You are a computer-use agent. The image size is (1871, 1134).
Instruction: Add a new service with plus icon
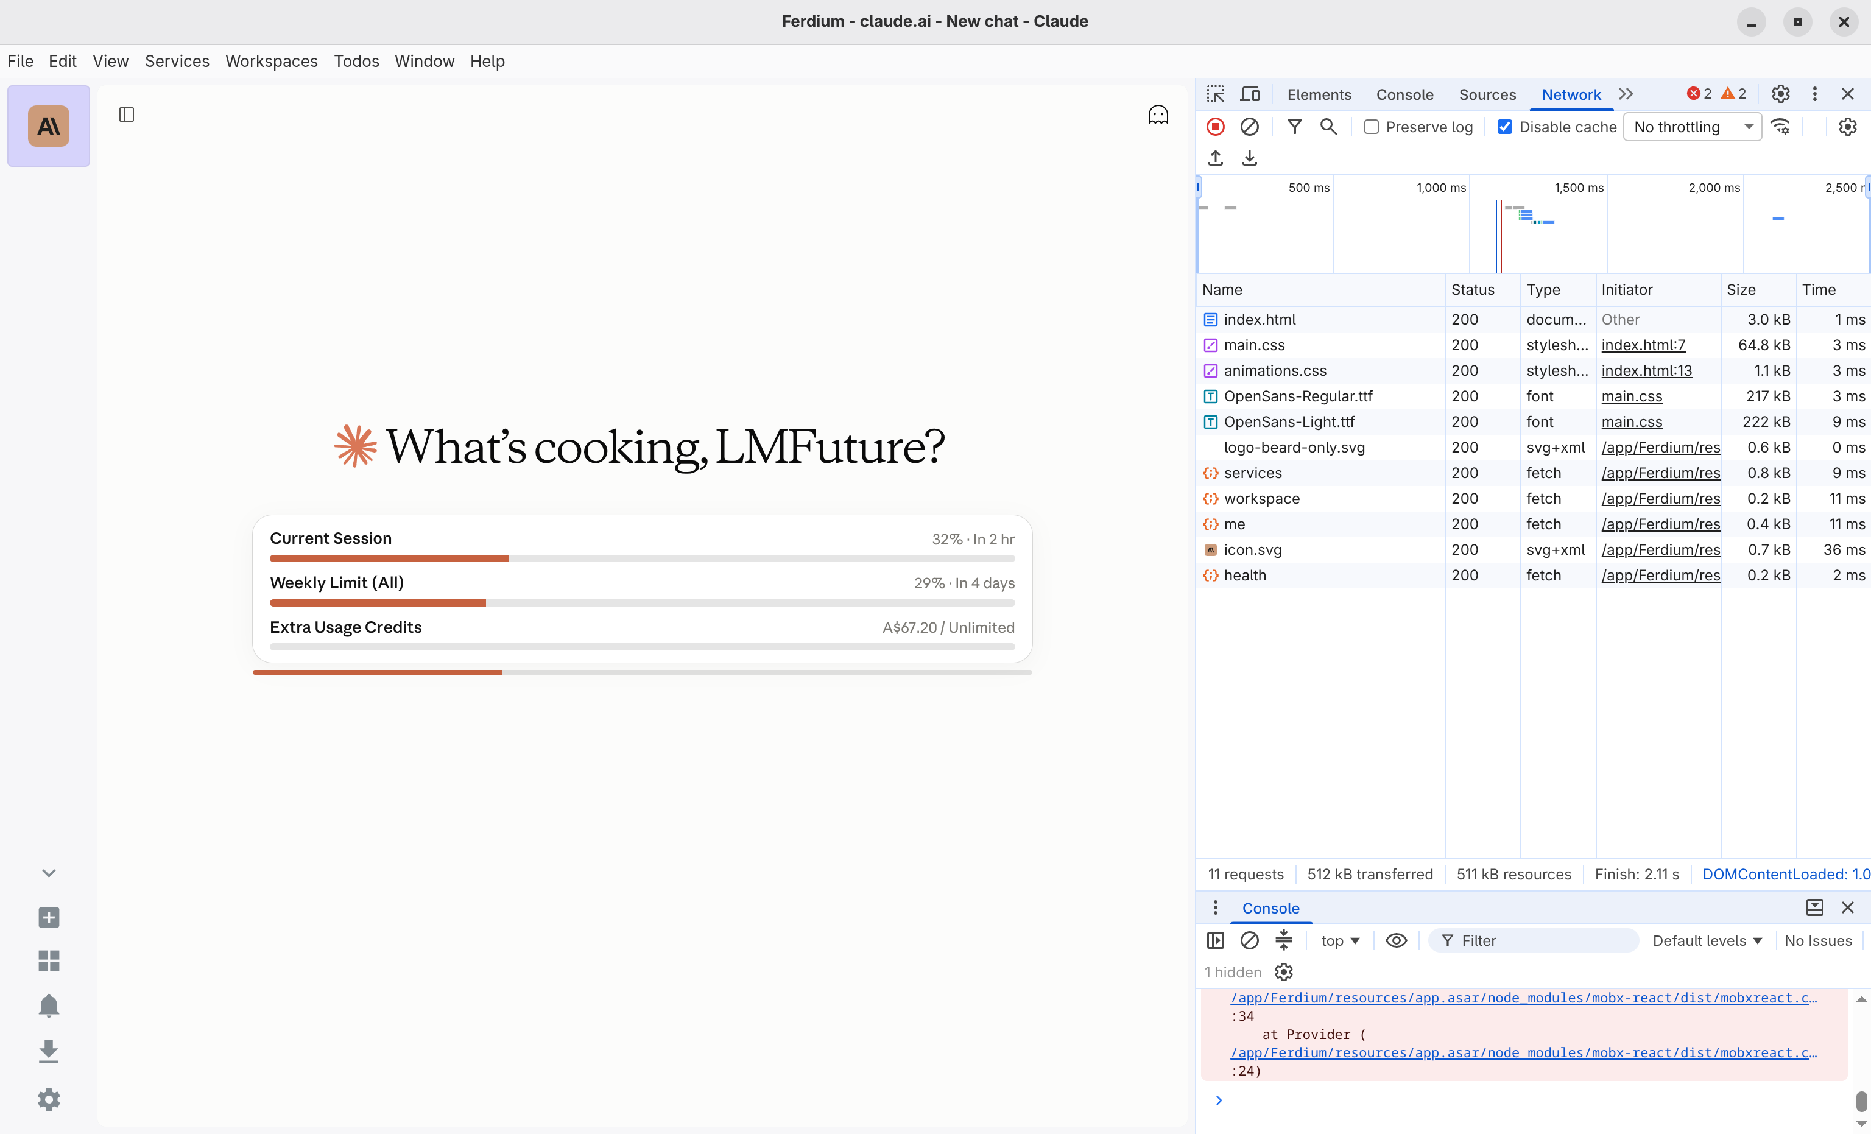click(49, 918)
